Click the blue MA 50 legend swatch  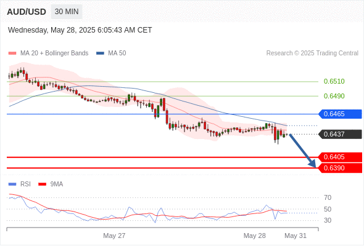click(x=100, y=54)
